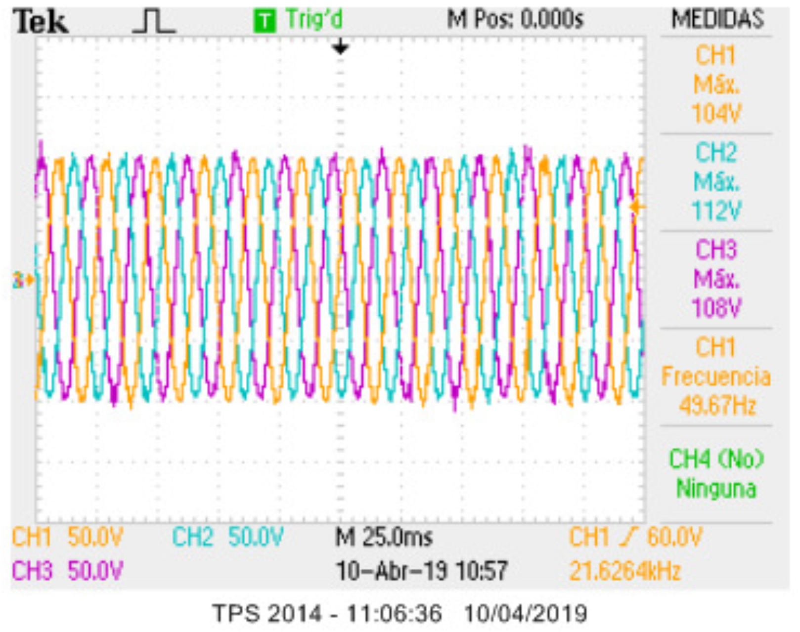Click the CH3 50.0V vertical scale readout

(68, 571)
